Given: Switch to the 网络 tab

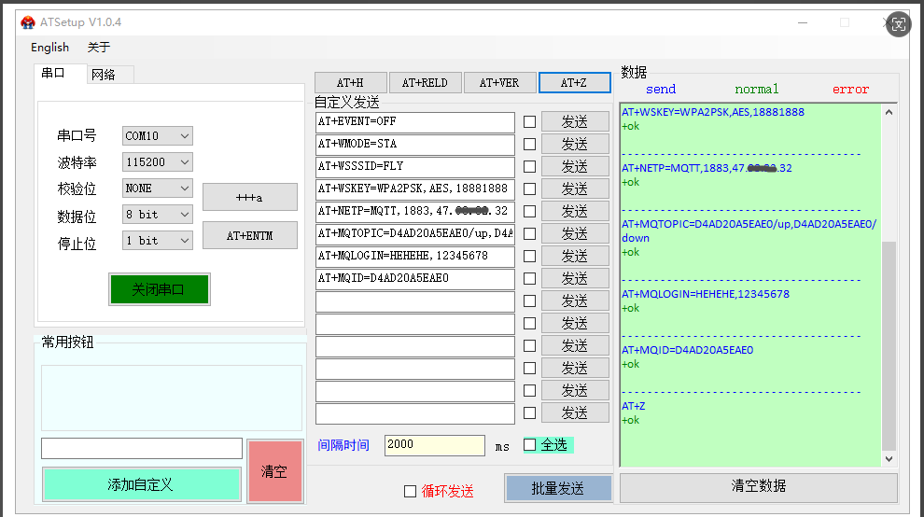Looking at the screenshot, I should pos(104,75).
